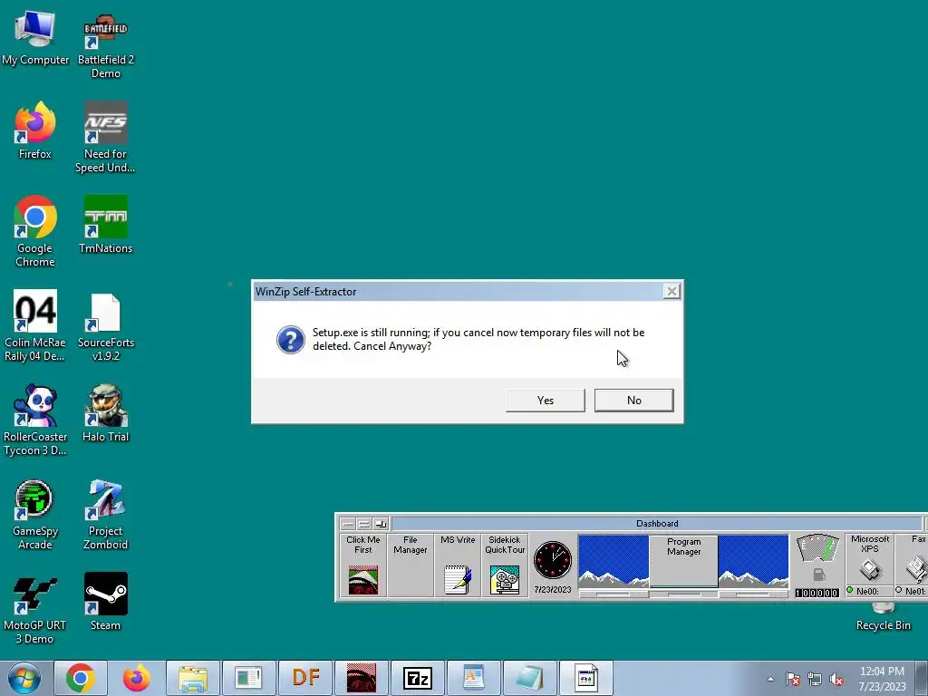This screenshot has height=696, width=928.
Task: Open the network tray icon
Action: (x=815, y=679)
